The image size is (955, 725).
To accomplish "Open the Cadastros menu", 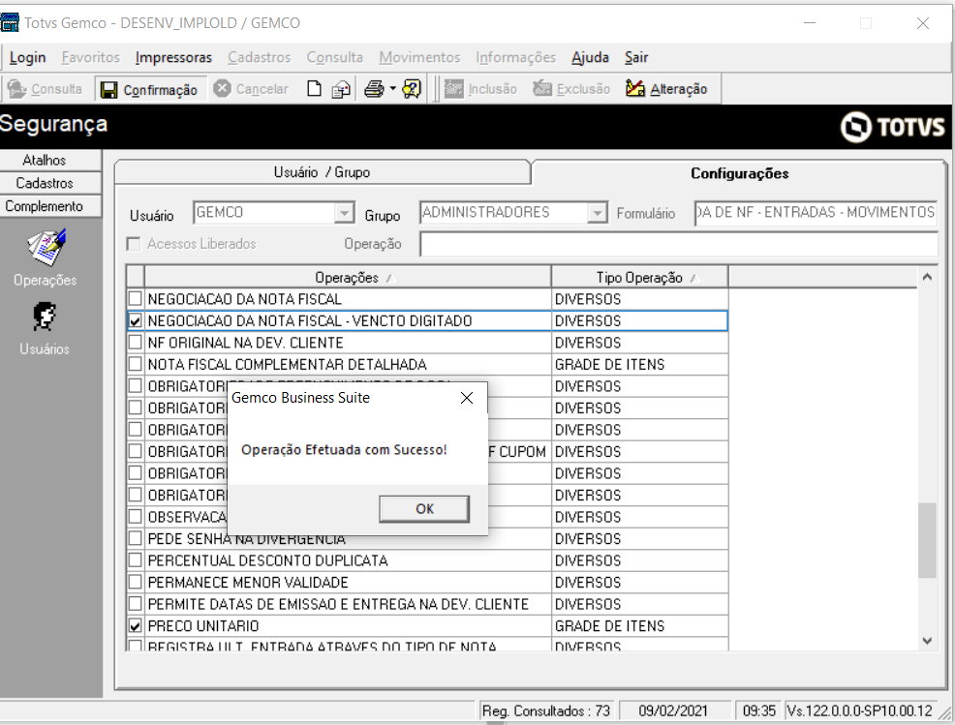I will tap(259, 57).
